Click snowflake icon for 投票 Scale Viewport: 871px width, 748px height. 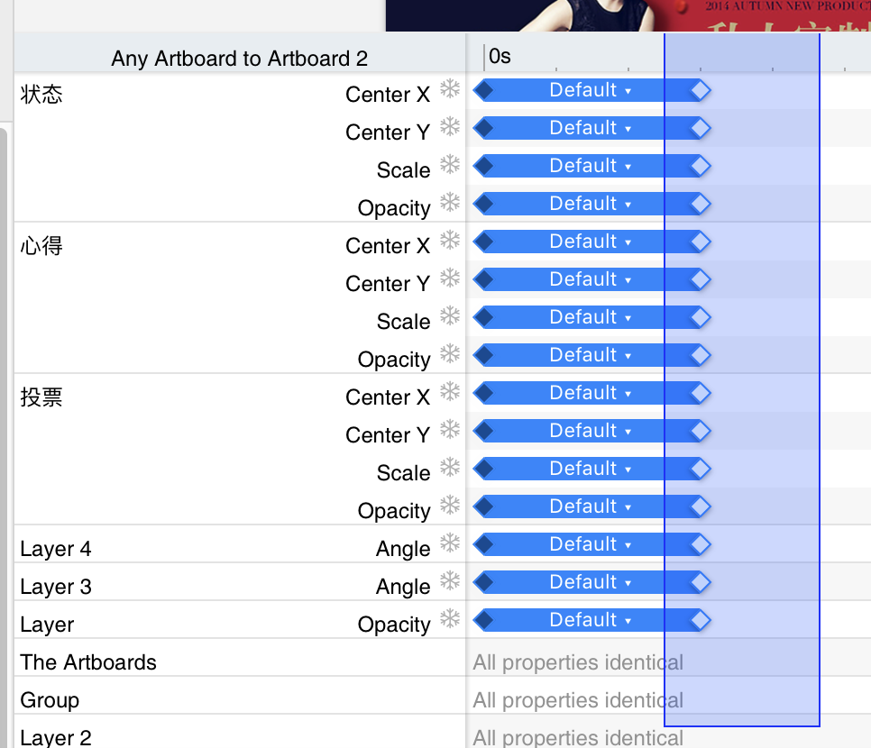click(450, 467)
